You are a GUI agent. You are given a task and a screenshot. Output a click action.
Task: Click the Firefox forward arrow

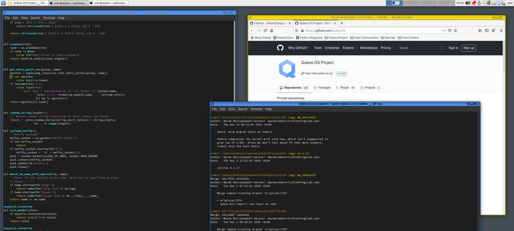[258, 31]
